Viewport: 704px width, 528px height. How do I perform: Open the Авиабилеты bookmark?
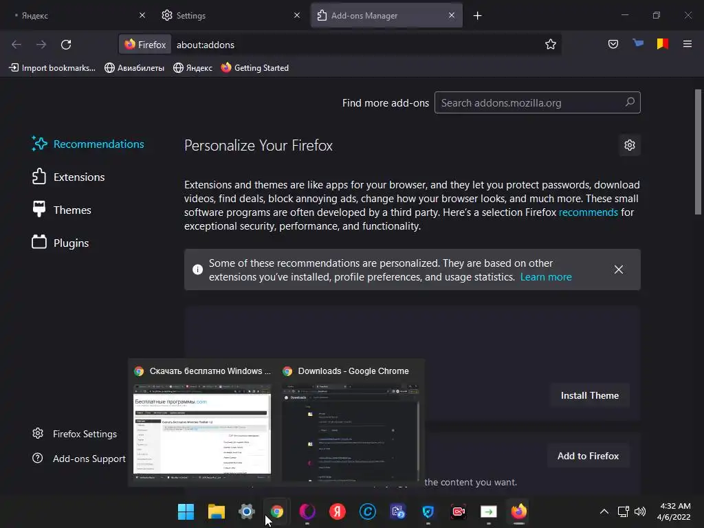(134, 68)
